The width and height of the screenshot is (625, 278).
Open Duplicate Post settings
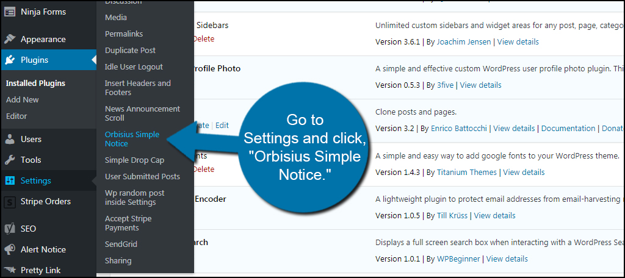[x=131, y=51]
